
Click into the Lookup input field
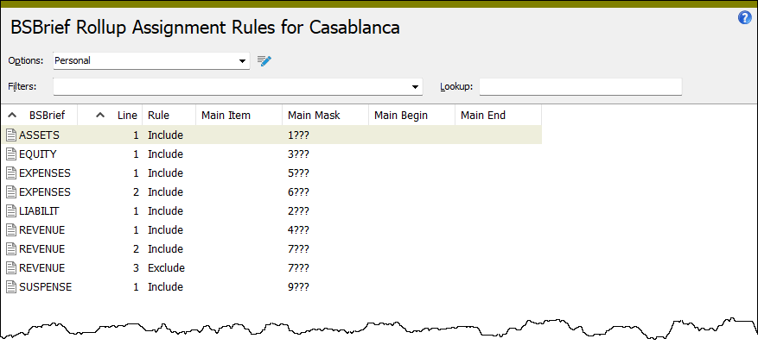(x=581, y=87)
